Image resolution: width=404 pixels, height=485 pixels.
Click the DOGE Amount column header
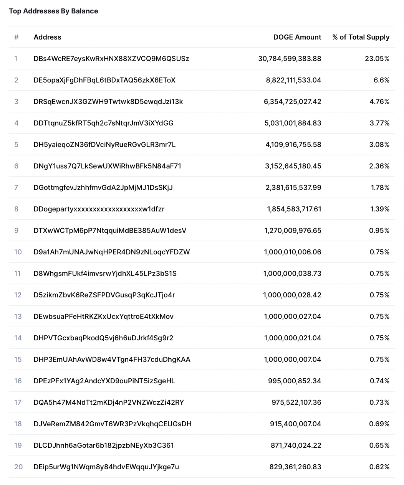pyautogui.click(x=297, y=37)
